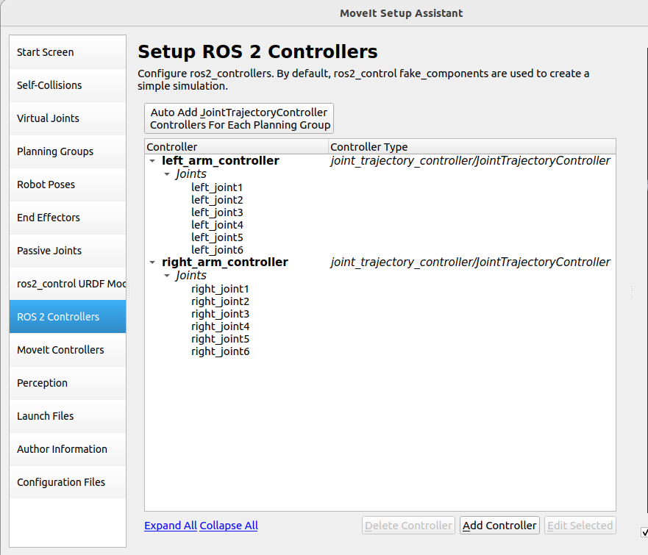This screenshot has height=555, width=648.
Task: Select right_joint4 in the tree
Action: point(220,326)
